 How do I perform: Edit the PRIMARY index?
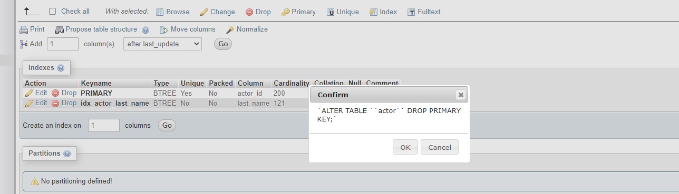click(36, 93)
